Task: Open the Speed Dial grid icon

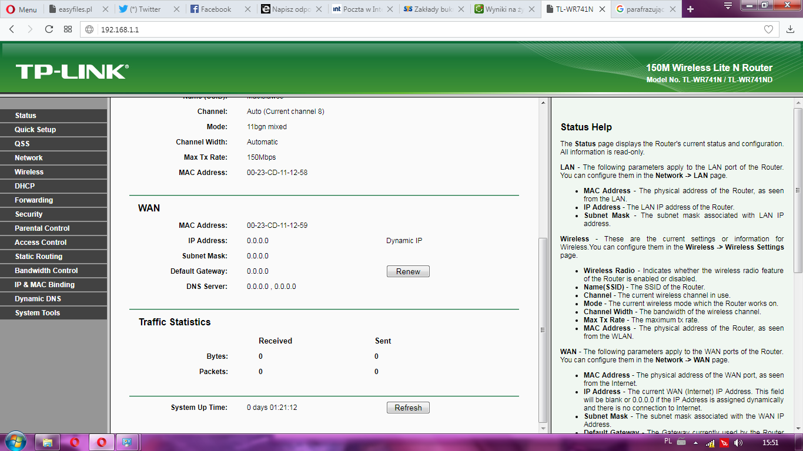Action: (x=68, y=29)
